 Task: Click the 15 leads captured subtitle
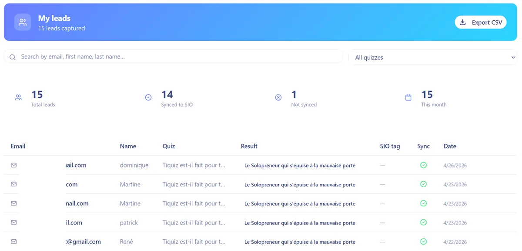point(61,28)
